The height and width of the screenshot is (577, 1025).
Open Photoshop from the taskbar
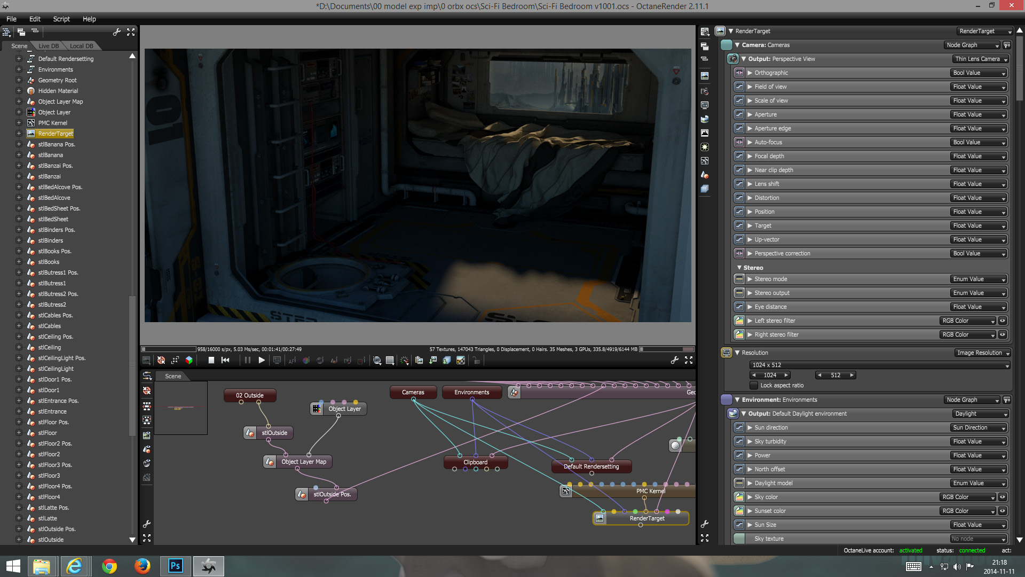pos(175,566)
